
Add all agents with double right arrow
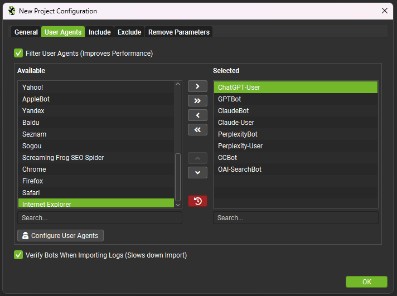197,101
